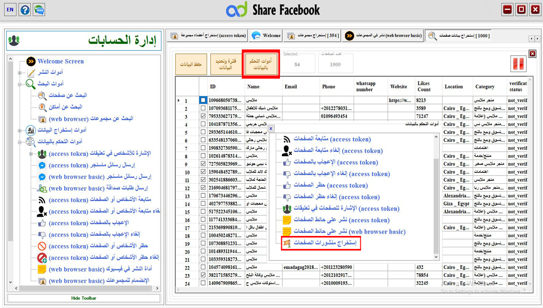The image size is (543, 308).
Task: Click the فلترة وتحديد البيانات button
Action: pyautogui.click(x=226, y=65)
